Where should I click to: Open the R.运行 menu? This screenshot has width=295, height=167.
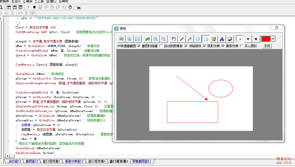pyautogui.click(x=16, y=1)
